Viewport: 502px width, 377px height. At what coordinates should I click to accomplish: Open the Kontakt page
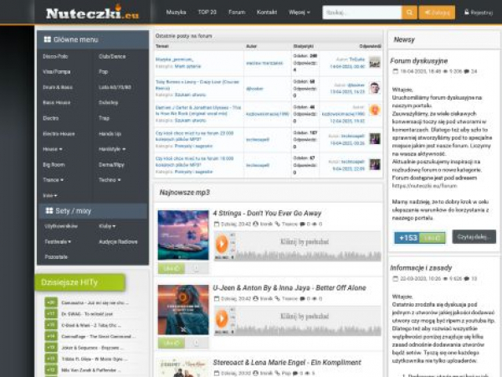coord(266,13)
